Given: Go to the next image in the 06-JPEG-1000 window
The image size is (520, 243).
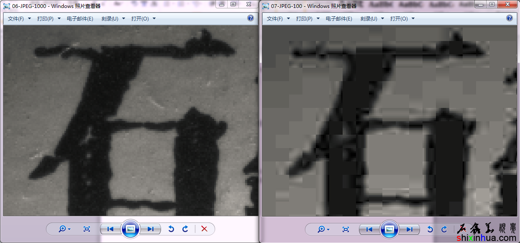Looking at the screenshot, I should click(x=150, y=229).
